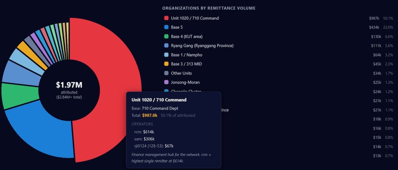The width and height of the screenshot is (398, 170).
Task: Select the Base 5 legend label
Action: tap(177, 27)
